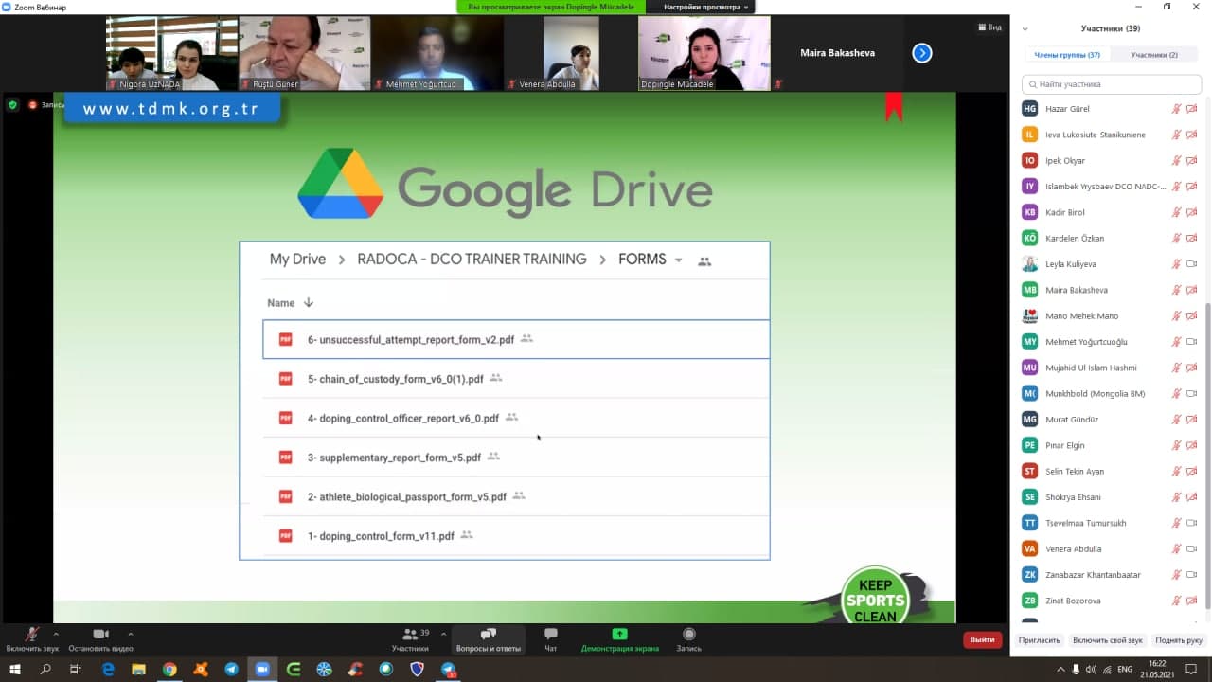Leave the webinar with Выйти button

click(982, 639)
